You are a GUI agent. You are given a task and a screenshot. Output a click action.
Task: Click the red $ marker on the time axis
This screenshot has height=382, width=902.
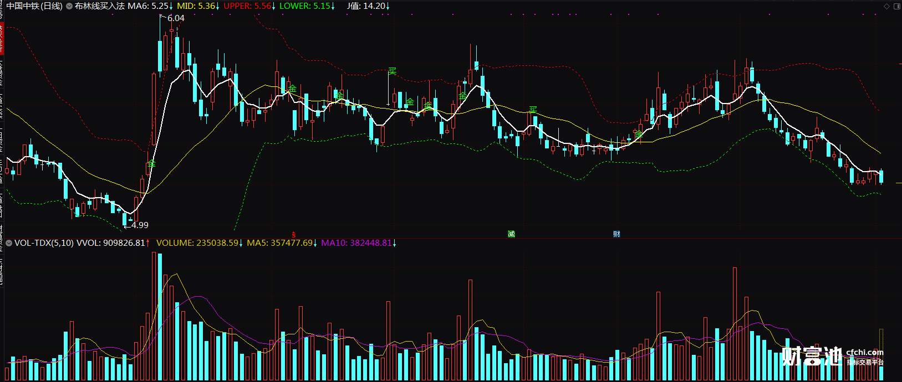click(294, 235)
